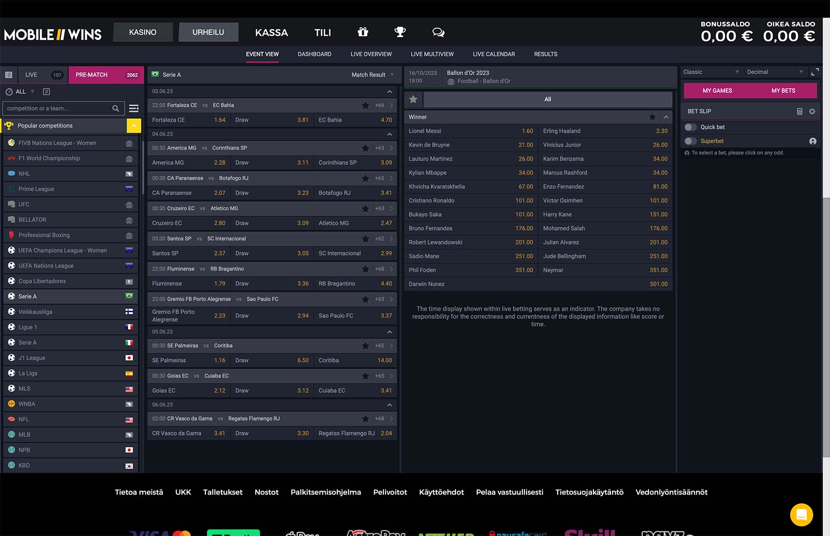
Task: Favorite the Fortaleza CE vs EC Bahia match
Action: coord(365,105)
